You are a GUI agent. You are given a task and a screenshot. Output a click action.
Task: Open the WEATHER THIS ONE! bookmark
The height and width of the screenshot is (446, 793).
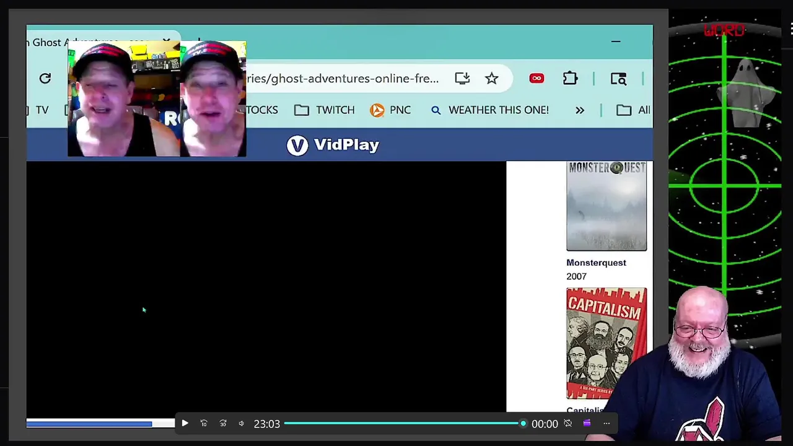(x=490, y=110)
